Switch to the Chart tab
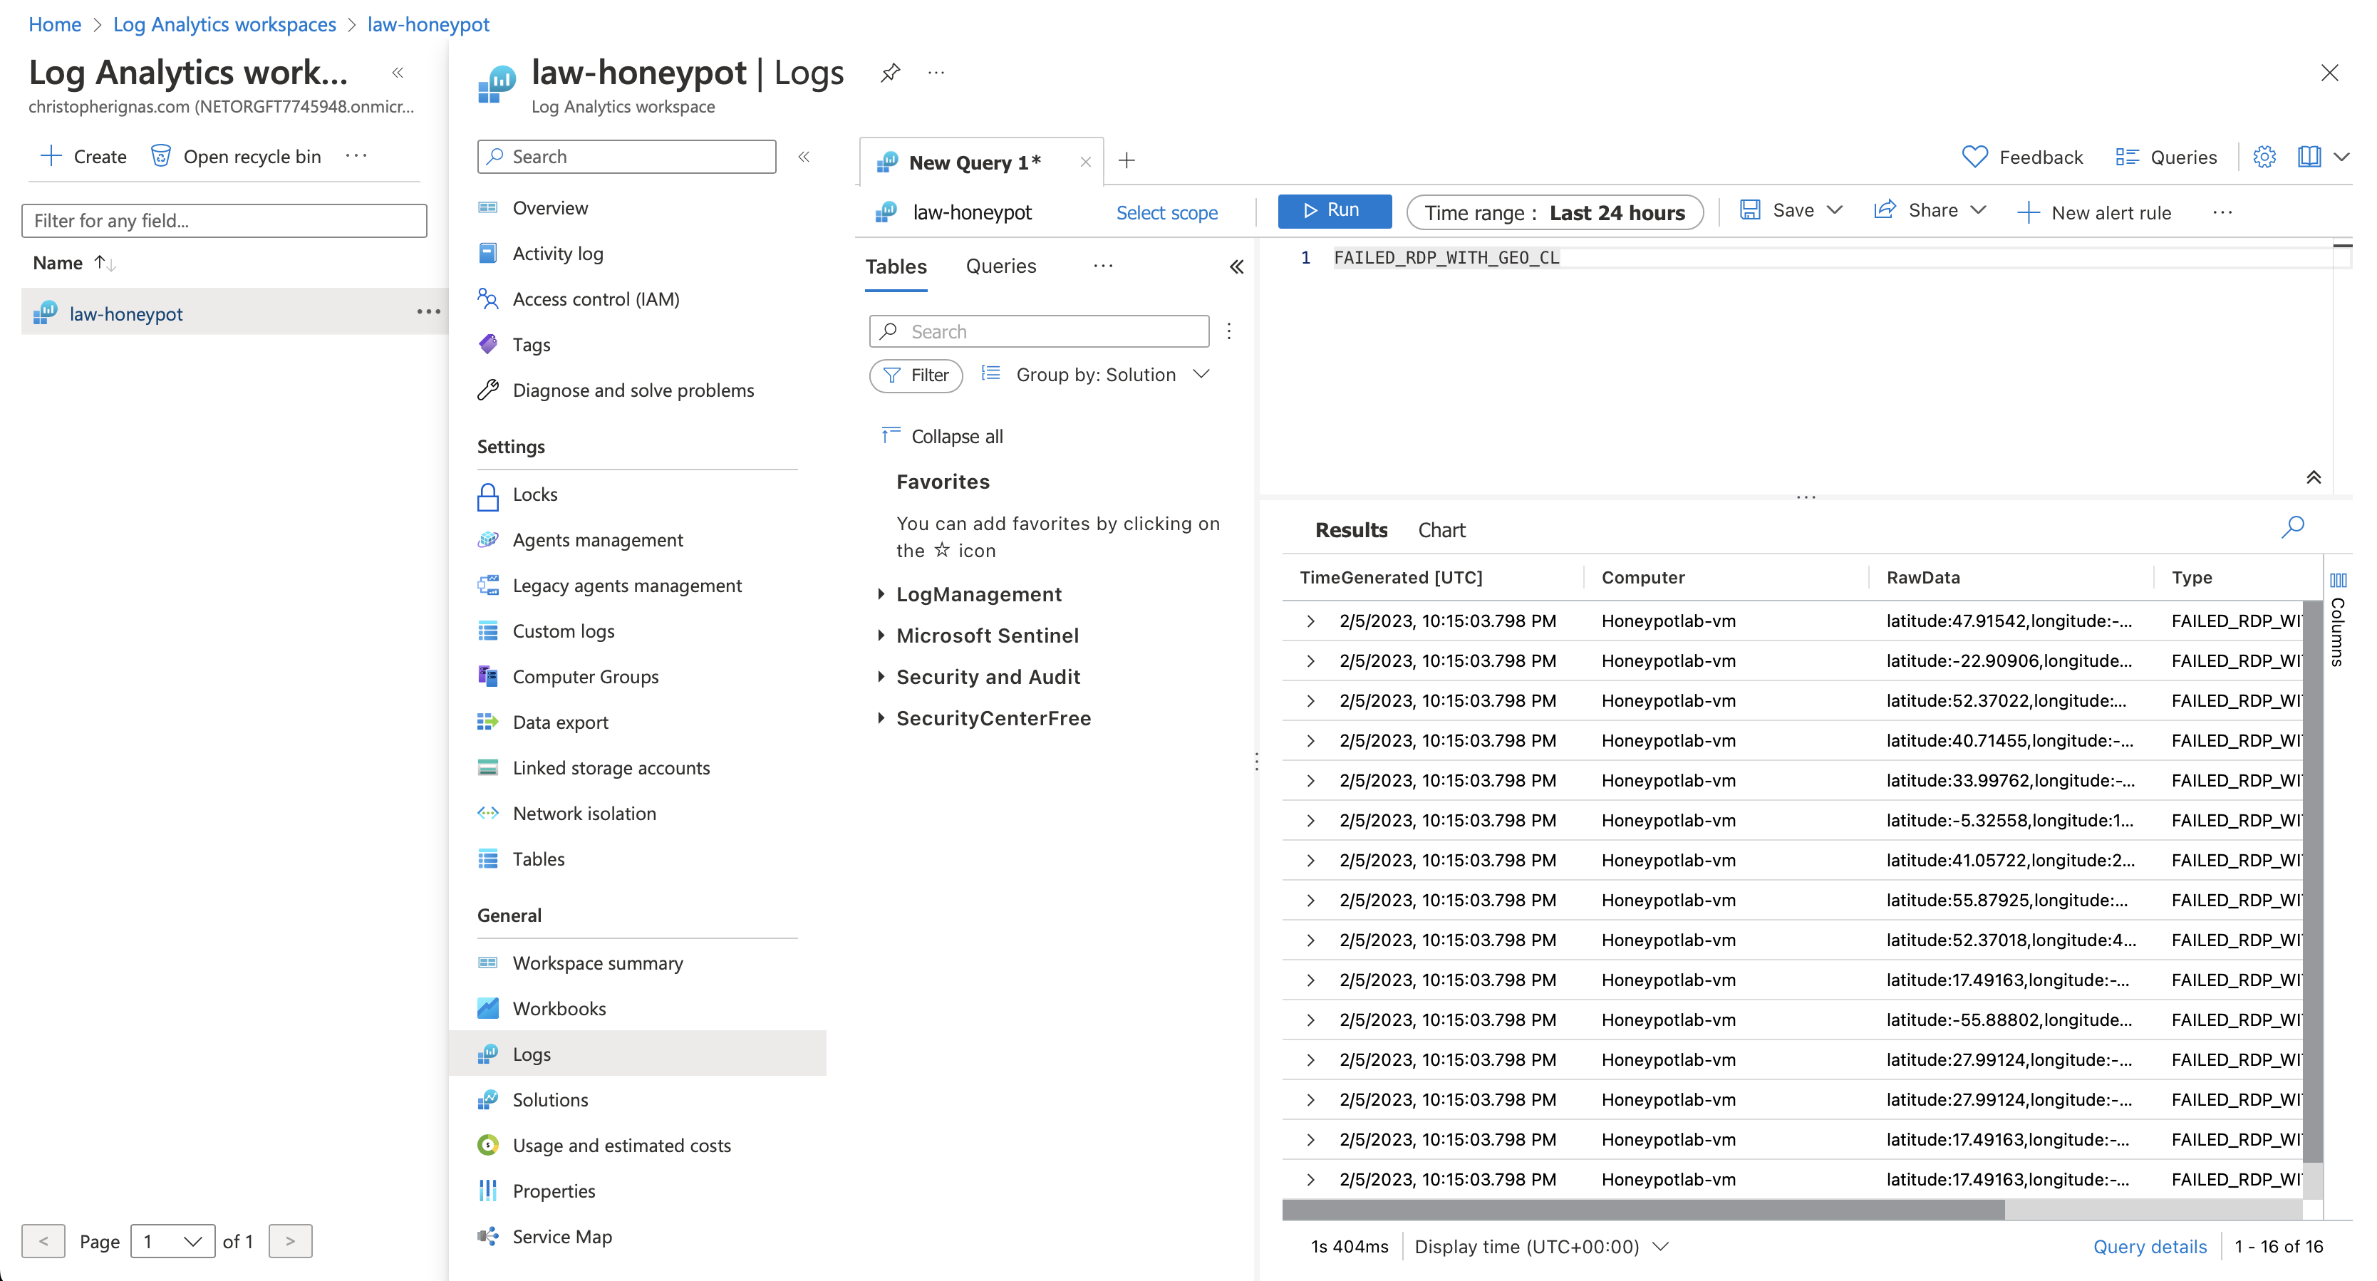Image resolution: width=2377 pixels, height=1281 pixels. point(1441,530)
